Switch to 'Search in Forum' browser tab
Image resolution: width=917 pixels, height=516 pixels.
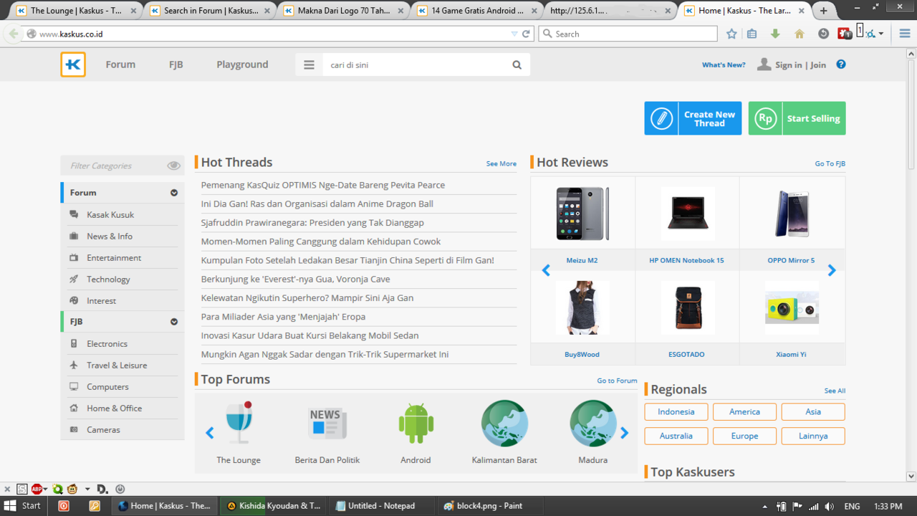209,11
